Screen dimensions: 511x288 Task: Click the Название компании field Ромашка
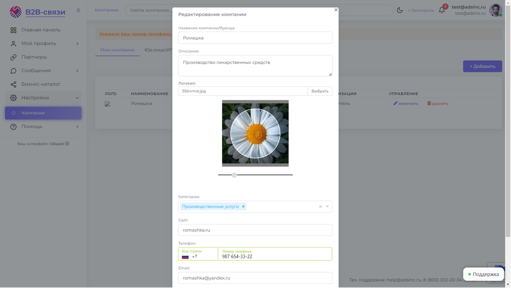coord(255,38)
